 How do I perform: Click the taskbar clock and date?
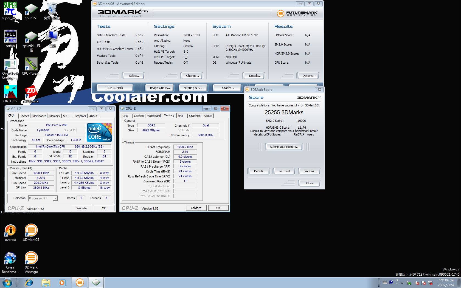coord(446,283)
